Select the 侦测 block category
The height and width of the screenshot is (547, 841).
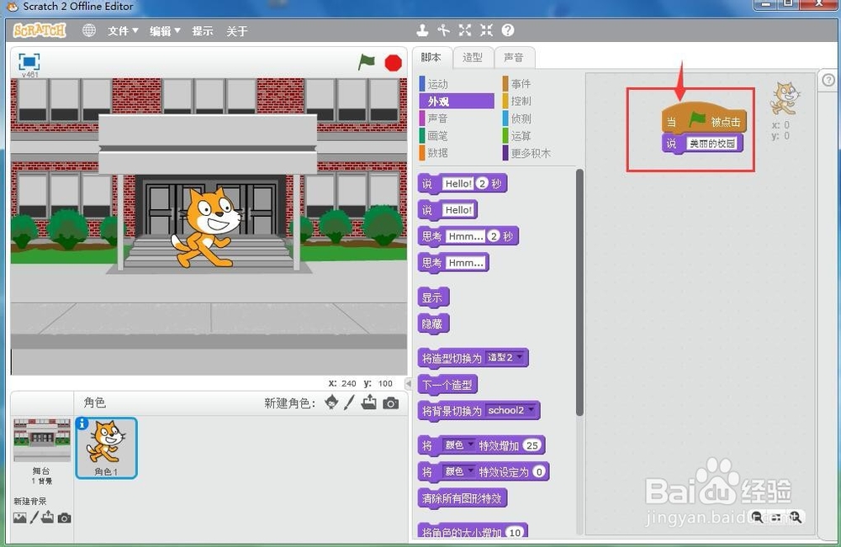(539, 118)
